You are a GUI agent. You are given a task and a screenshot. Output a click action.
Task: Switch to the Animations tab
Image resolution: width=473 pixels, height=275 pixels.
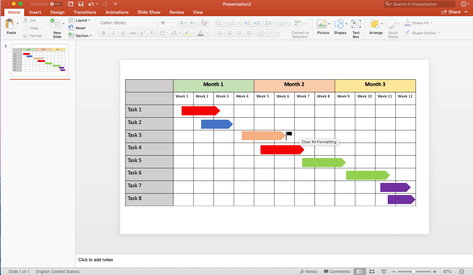tap(117, 12)
